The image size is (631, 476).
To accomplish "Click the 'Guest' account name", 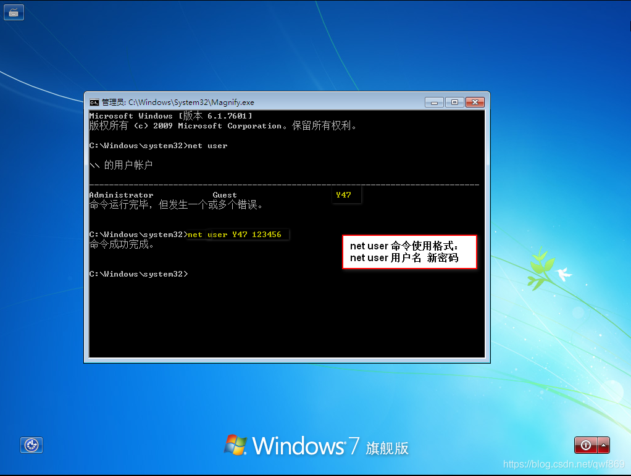I will [225, 194].
